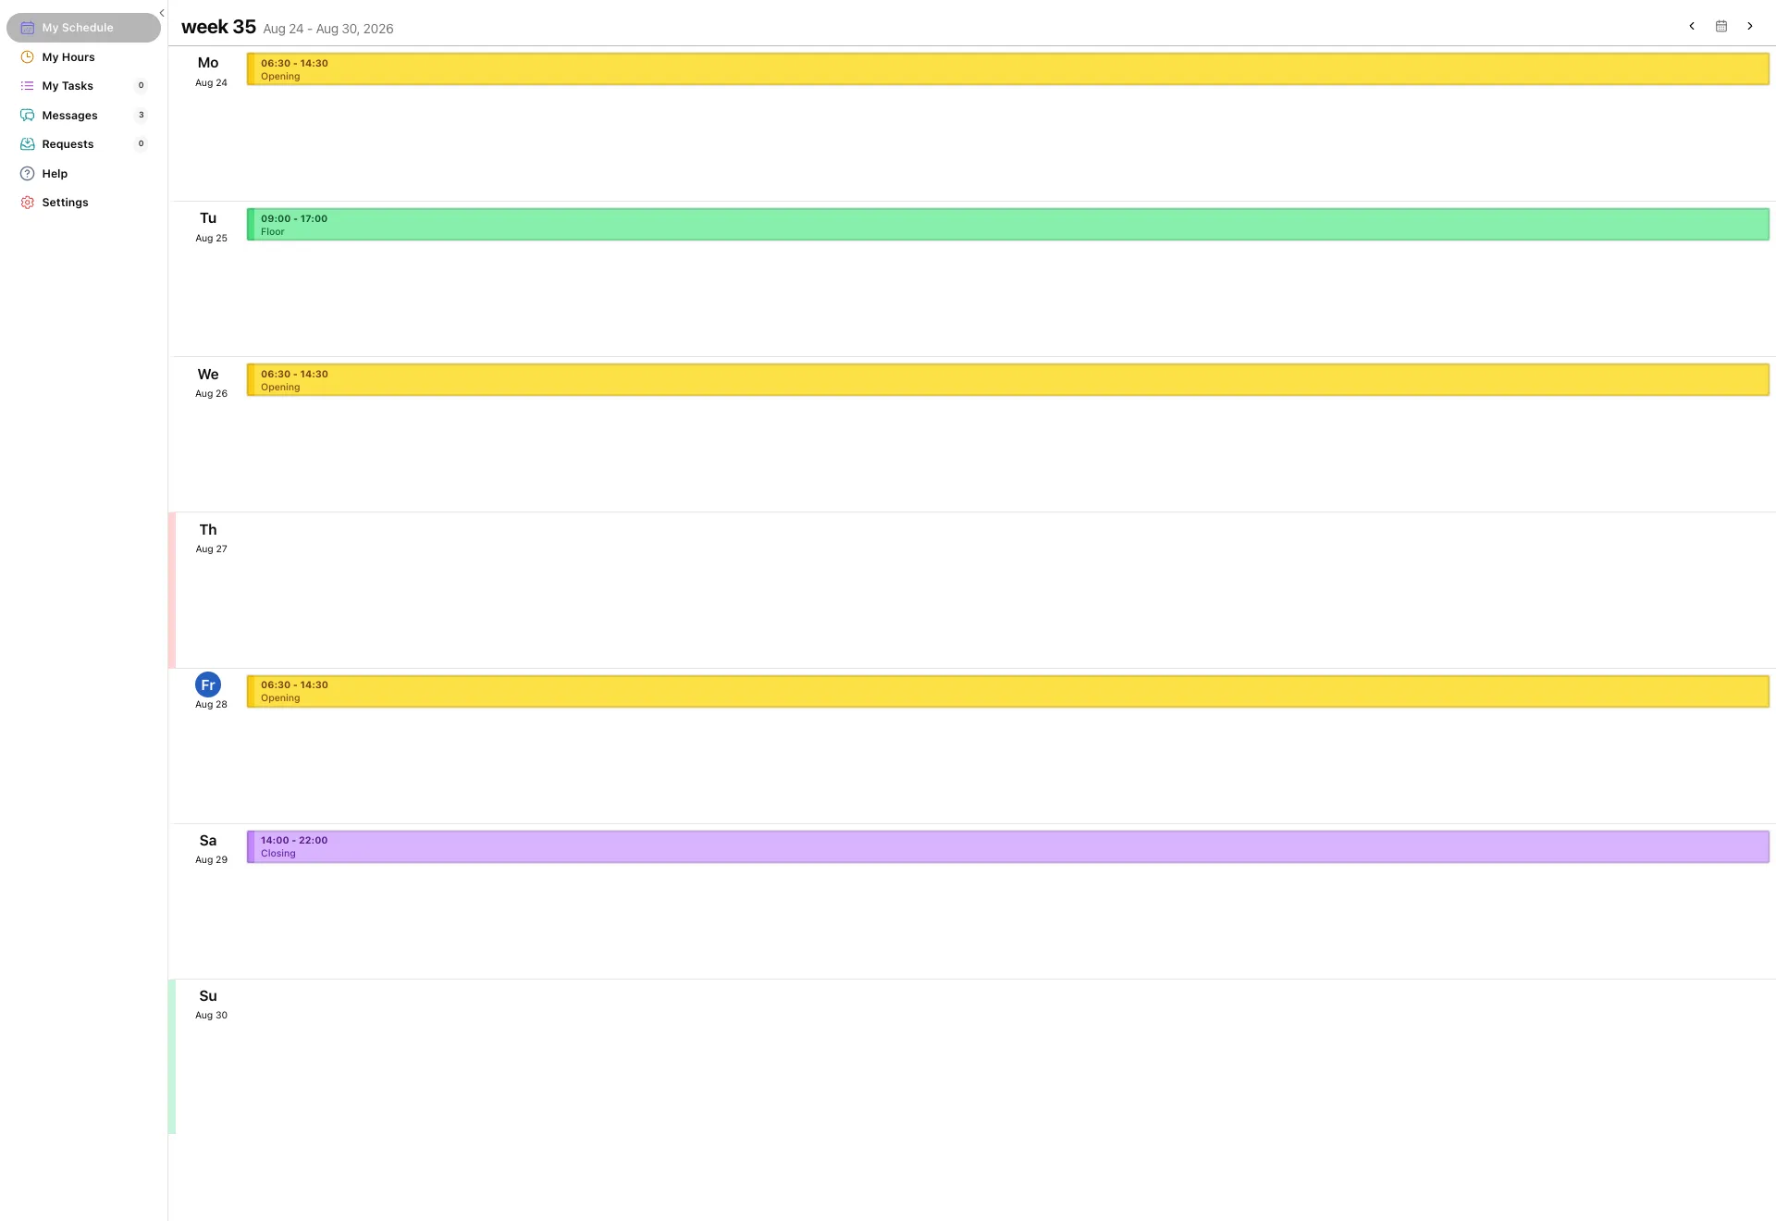This screenshot has height=1221, width=1776.
Task: Click the week 35 heading
Action: (218, 27)
